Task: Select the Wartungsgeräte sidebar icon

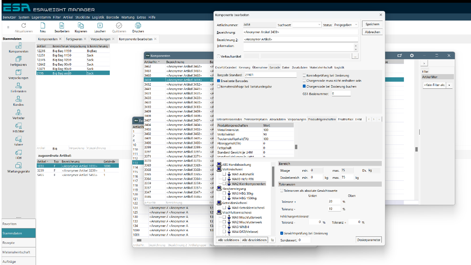Action: [19, 166]
